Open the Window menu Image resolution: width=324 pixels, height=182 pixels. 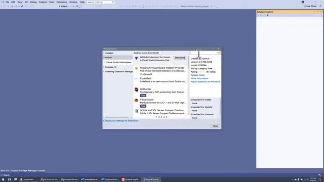(73, 2)
